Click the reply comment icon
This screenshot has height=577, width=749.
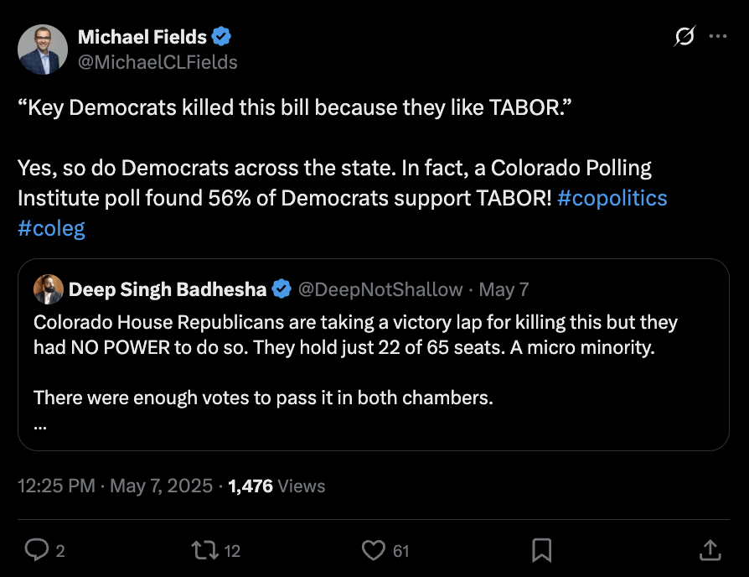pos(37,550)
